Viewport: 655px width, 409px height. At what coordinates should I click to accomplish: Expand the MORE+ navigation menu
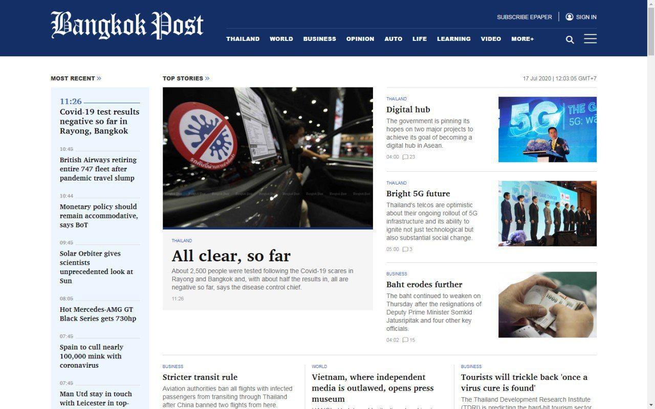pos(522,39)
